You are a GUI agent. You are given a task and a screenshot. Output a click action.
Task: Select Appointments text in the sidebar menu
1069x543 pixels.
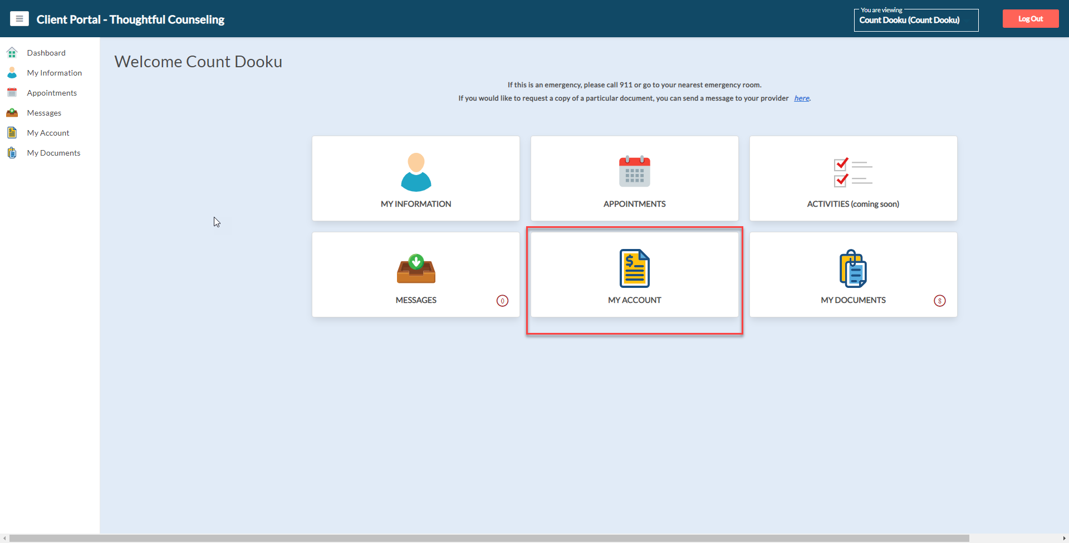[x=52, y=93]
